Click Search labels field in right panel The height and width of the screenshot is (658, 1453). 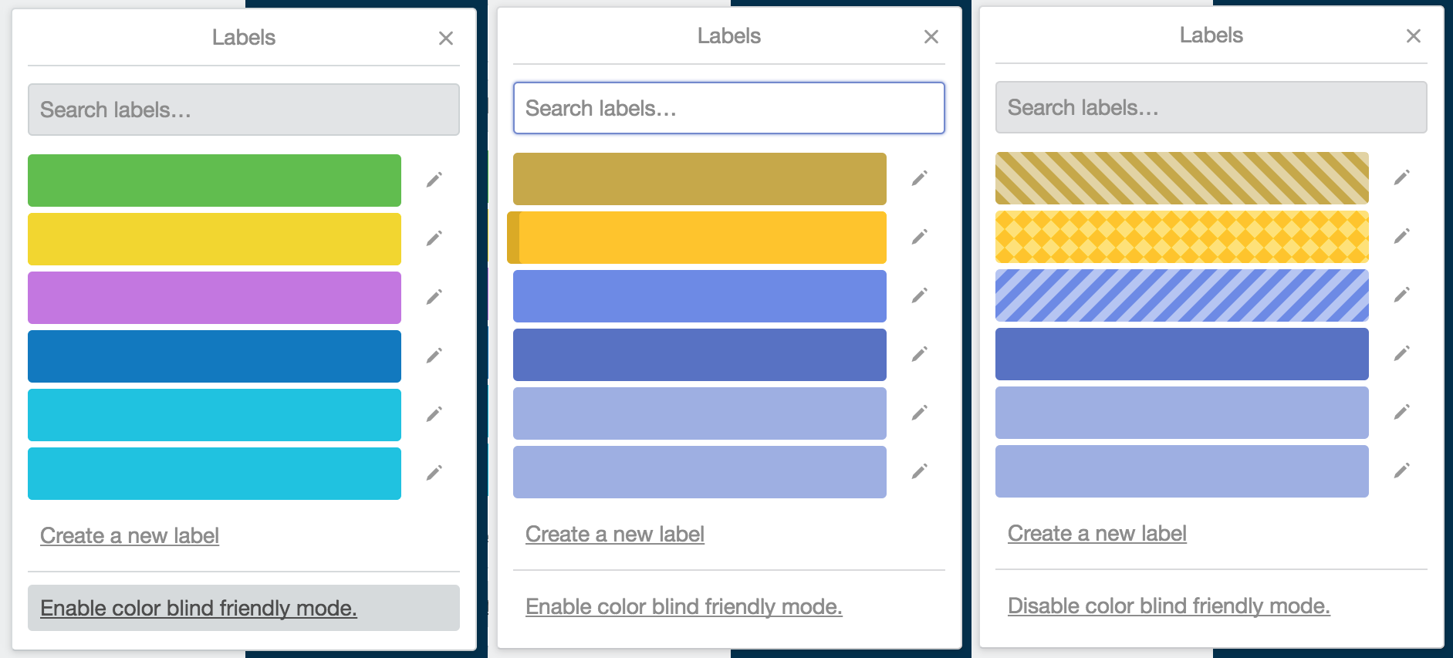tap(1211, 107)
